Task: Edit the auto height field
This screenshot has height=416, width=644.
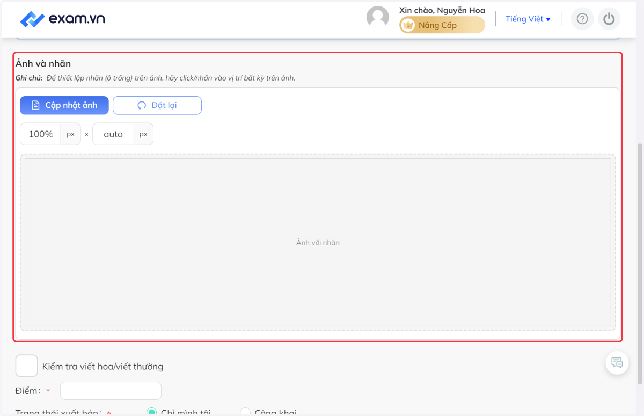Action: click(113, 134)
